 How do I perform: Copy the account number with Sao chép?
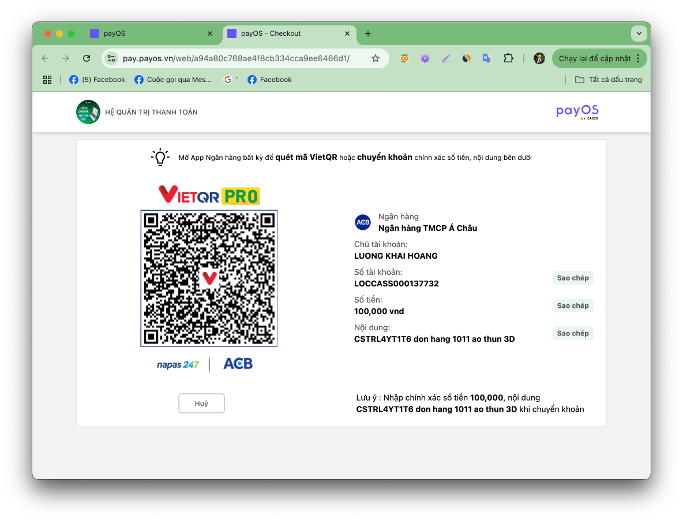tap(573, 278)
